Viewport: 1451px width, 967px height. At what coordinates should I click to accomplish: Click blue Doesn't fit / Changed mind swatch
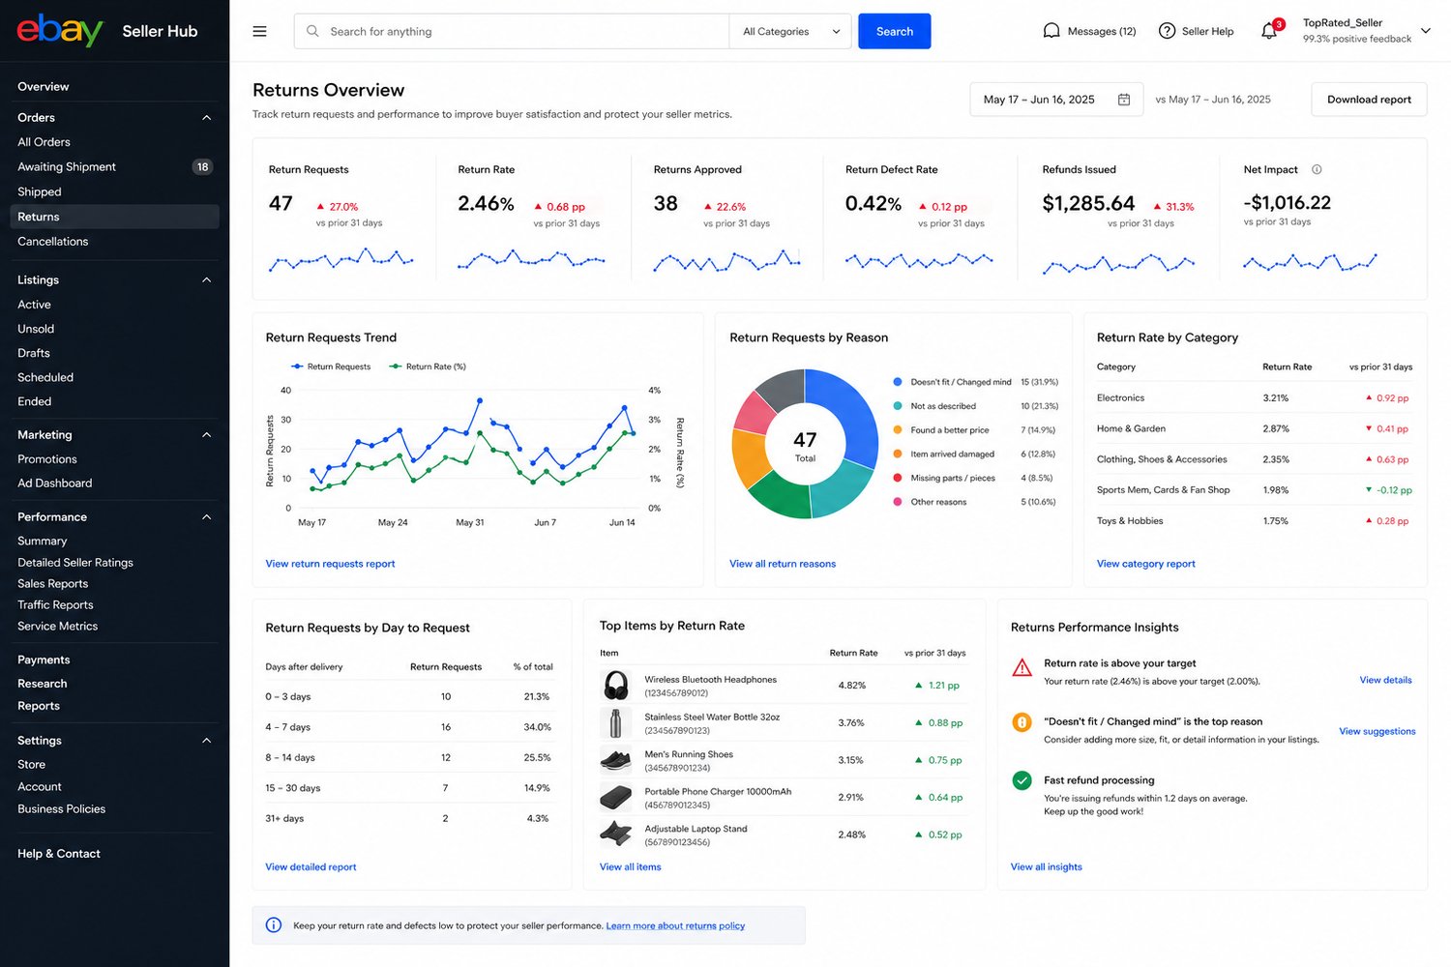[x=898, y=382]
